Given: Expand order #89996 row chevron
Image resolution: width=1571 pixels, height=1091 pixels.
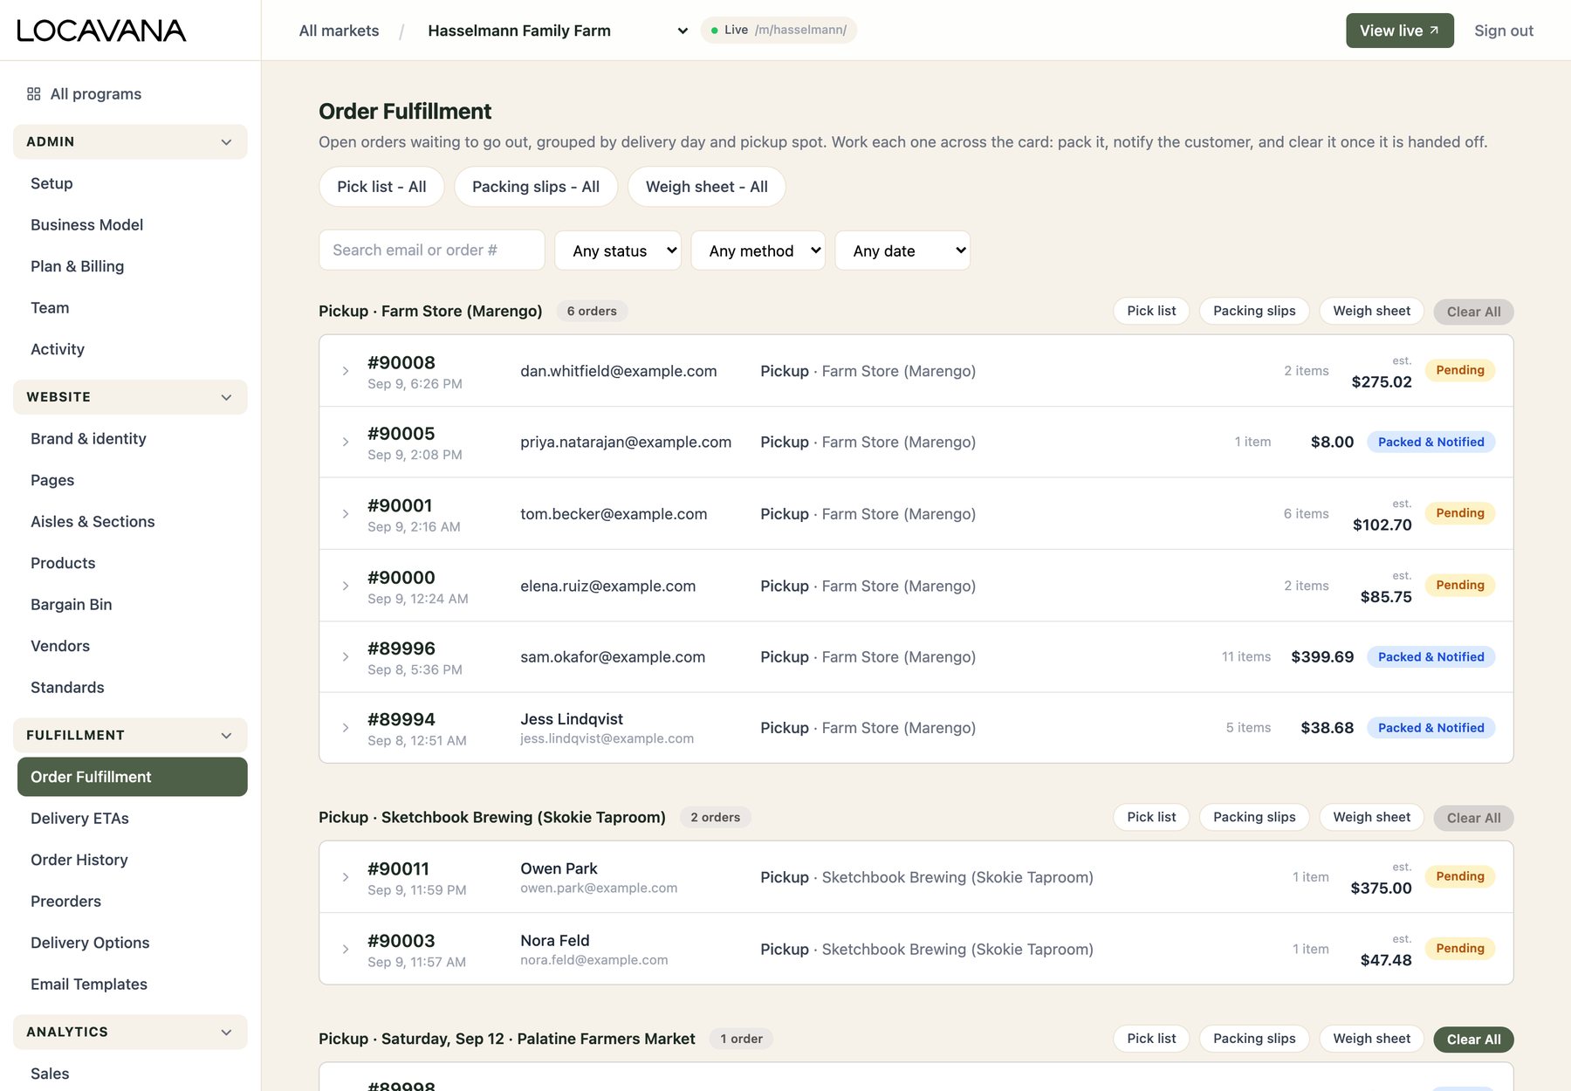Looking at the screenshot, I should [346, 657].
